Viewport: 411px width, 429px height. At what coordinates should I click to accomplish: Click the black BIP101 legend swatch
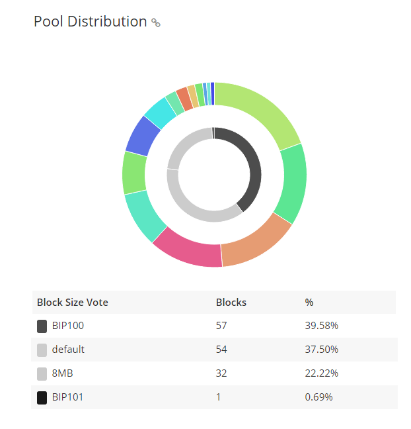coord(42,397)
